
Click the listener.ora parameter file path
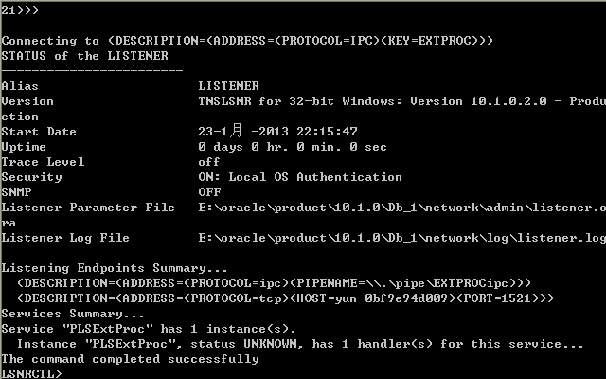tap(401, 208)
